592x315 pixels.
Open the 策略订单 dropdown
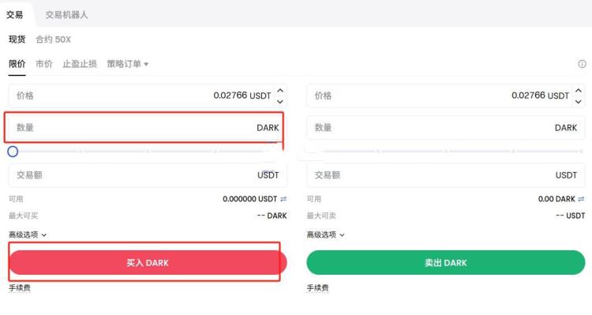click(x=127, y=64)
